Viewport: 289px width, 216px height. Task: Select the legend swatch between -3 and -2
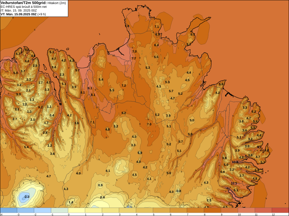pos(25,210)
